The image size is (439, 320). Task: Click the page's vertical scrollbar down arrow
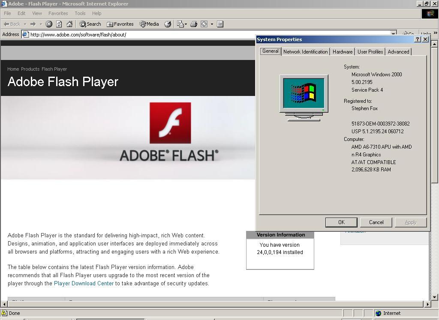click(434, 297)
